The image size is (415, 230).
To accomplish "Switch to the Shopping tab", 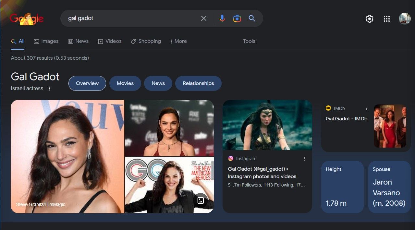I will (146, 41).
